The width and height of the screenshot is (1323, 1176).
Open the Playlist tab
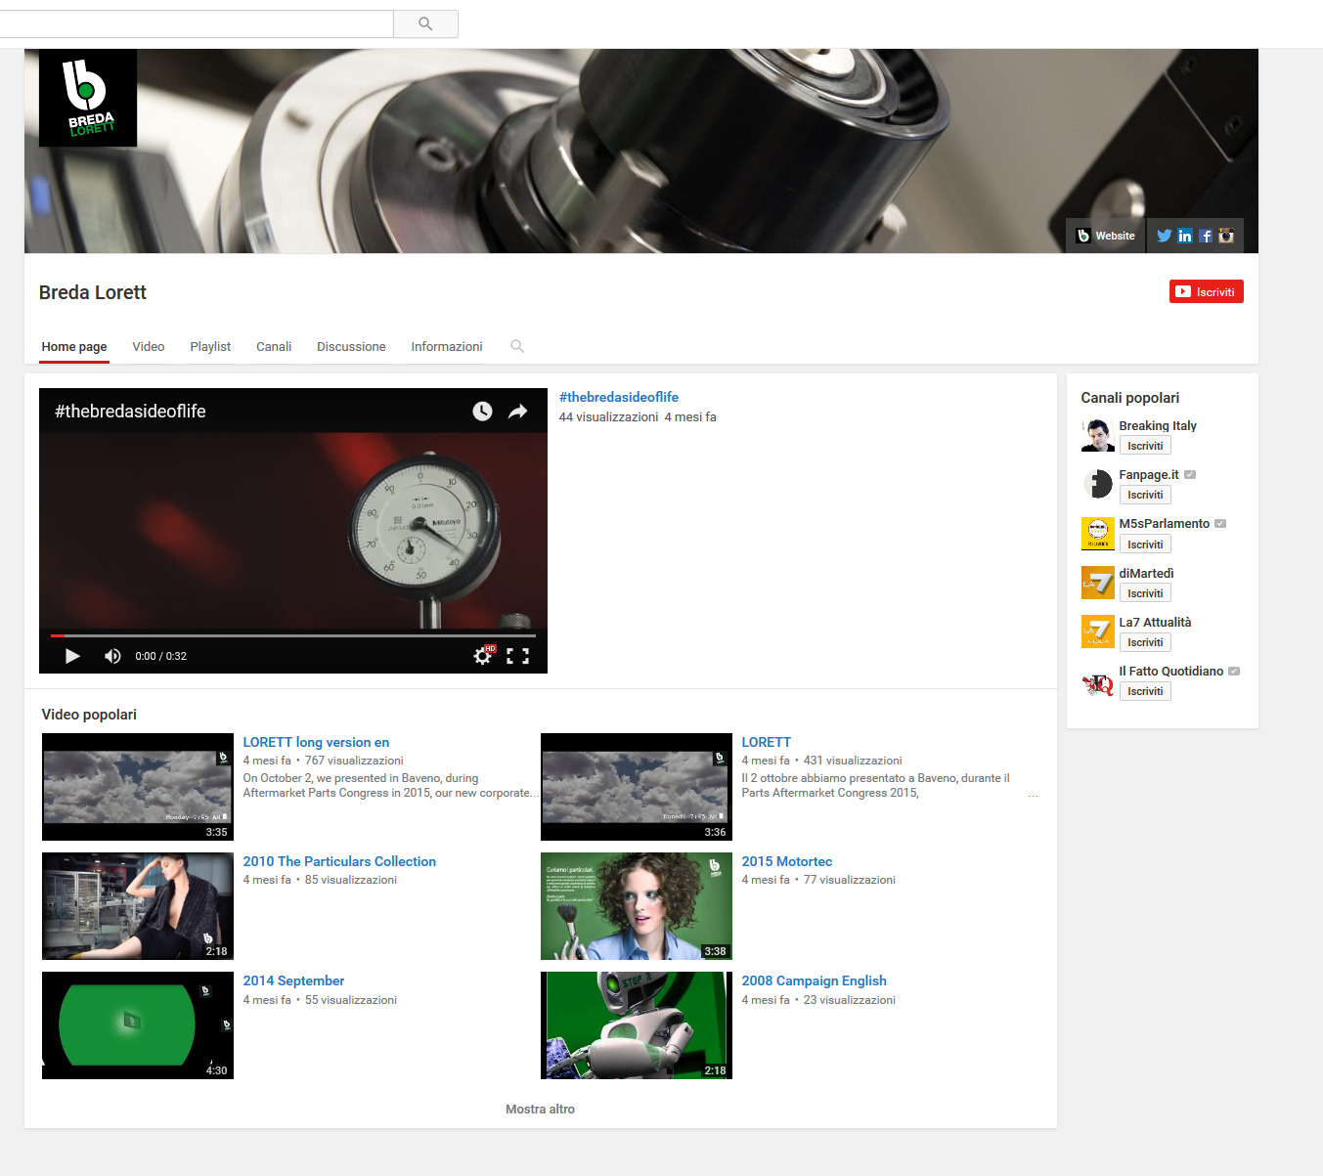pyautogui.click(x=210, y=346)
